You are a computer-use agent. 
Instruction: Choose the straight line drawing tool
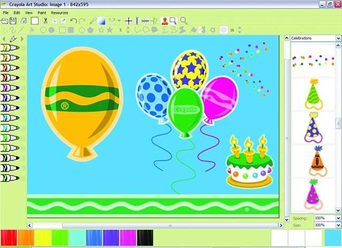[x=21, y=30]
